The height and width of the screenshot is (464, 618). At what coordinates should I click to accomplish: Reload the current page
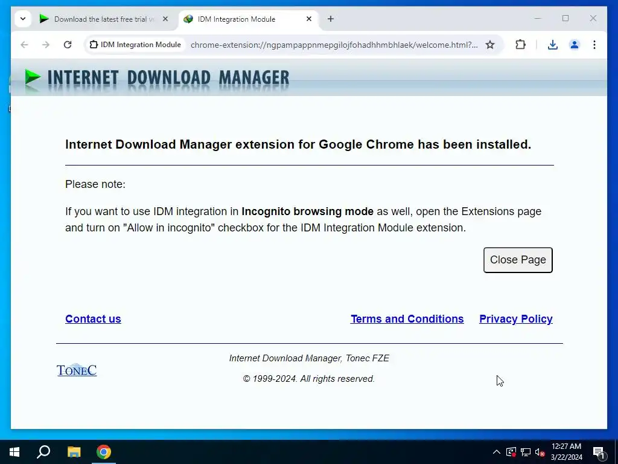(68, 45)
